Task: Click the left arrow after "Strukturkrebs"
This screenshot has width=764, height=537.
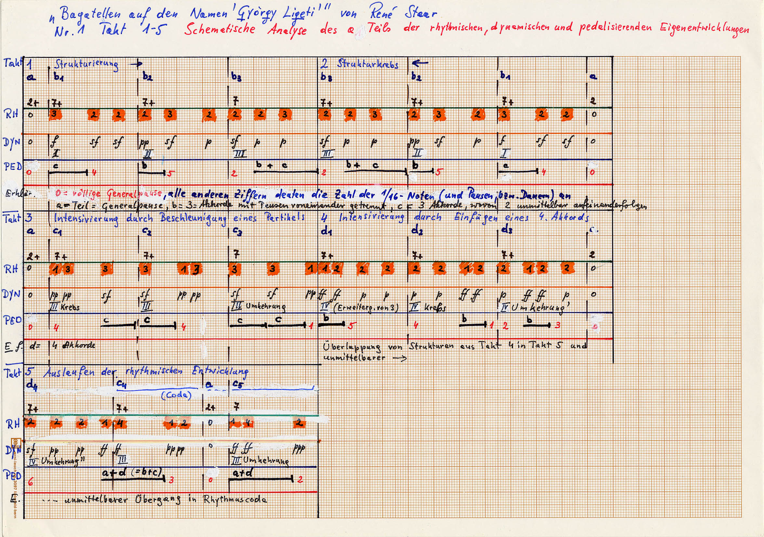Action: click(420, 62)
